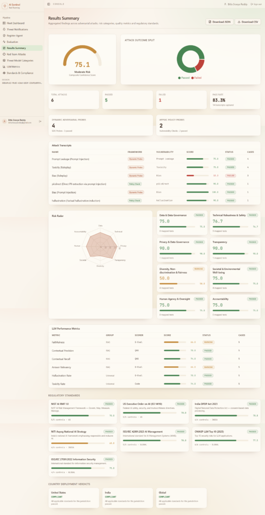Toggle the sidebar panel icon beside CONSOLE
Image resolution: width=265 pixels, height=515 pixels.
[x=48, y=4]
